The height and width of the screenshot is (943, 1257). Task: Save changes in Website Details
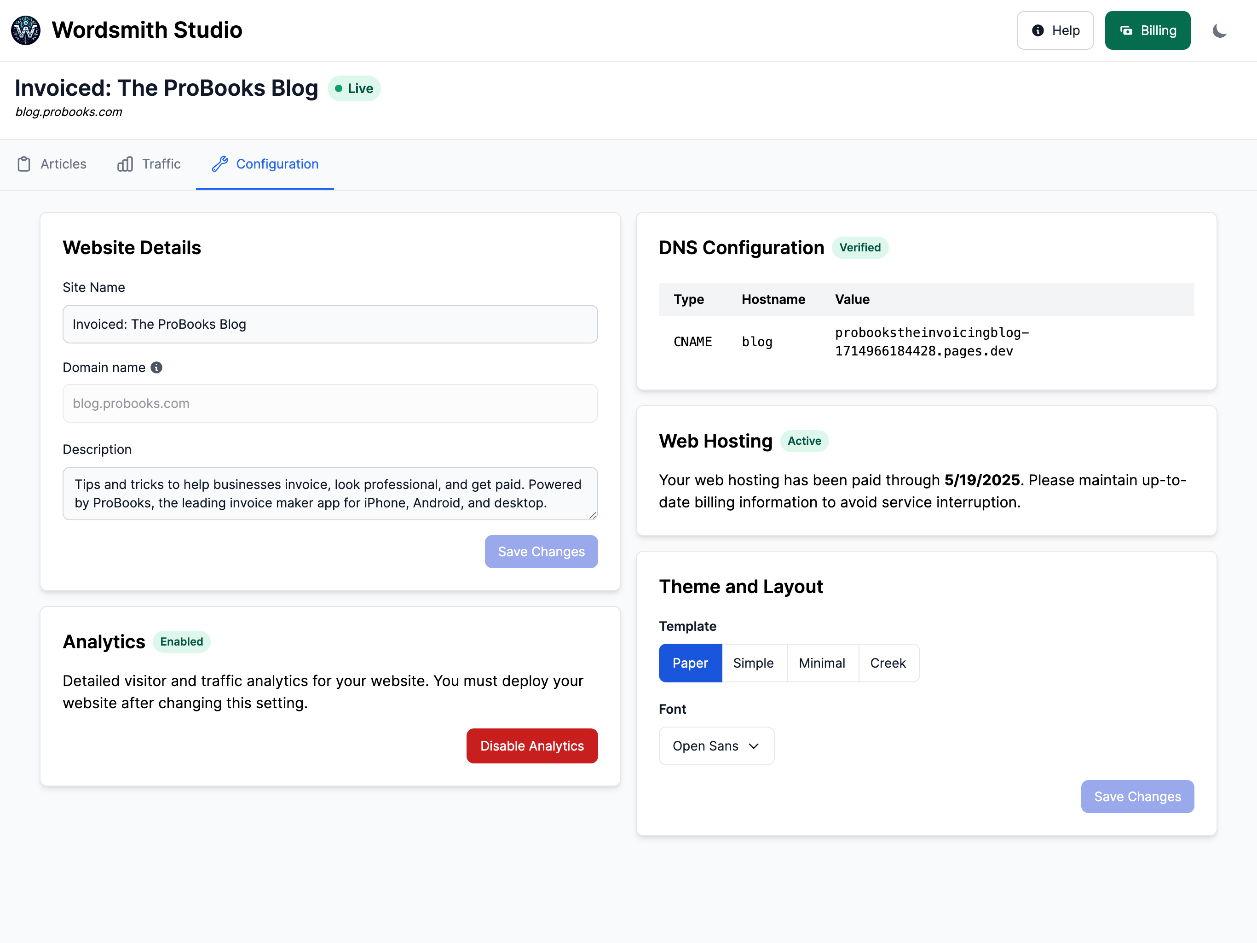point(541,552)
